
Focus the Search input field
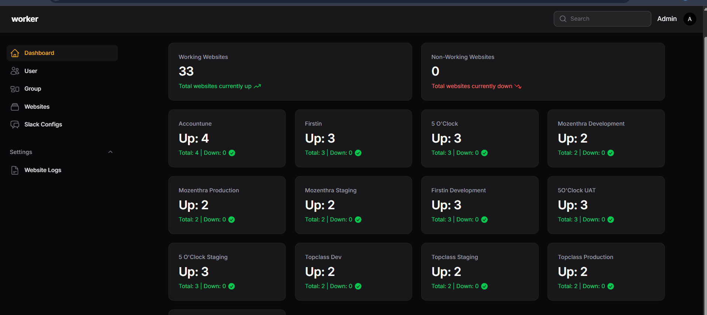pyautogui.click(x=608, y=19)
